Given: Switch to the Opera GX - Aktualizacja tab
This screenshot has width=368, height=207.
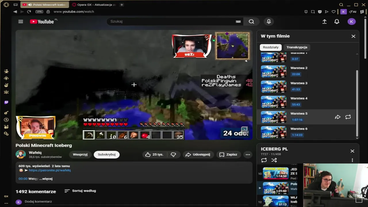Looking at the screenshot, I should pyautogui.click(x=94, y=5).
